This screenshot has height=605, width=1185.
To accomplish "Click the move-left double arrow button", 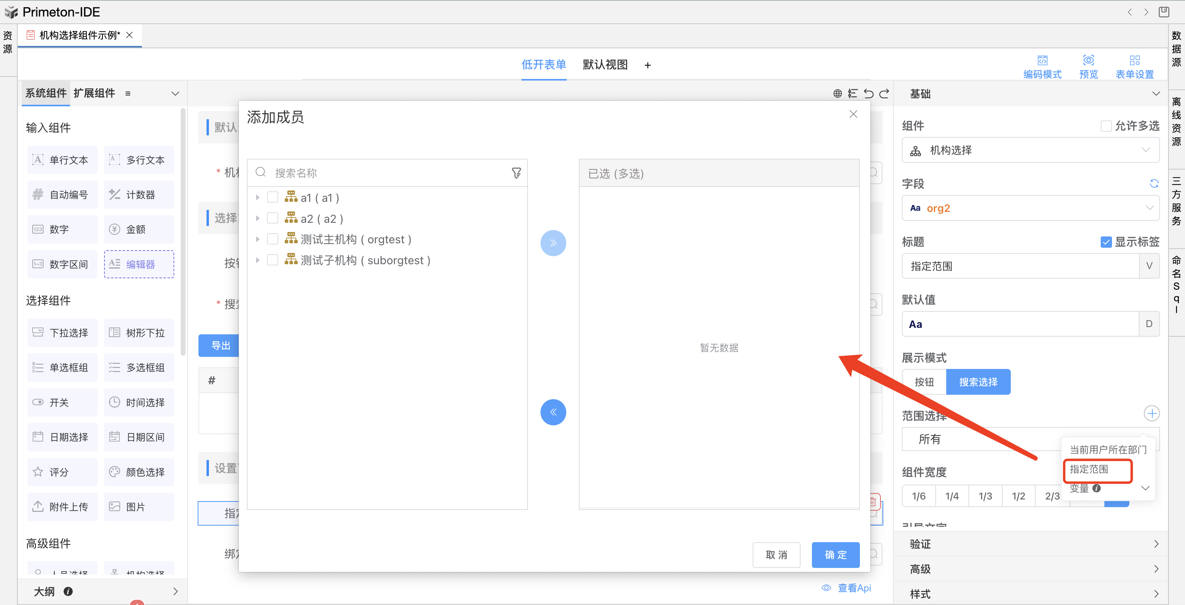I will (553, 412).
